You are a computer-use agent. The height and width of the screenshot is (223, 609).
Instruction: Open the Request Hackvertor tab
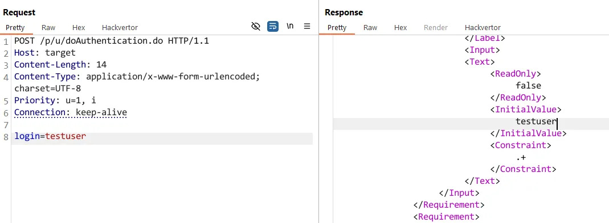[120, 27]
